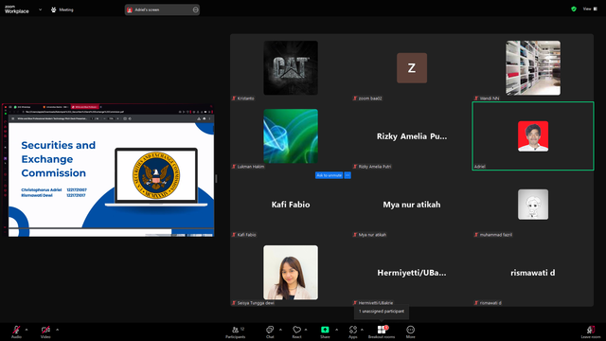Screen dimensions: 606x341
Task: Open the React emoji menu
Action: pos(296,332)
